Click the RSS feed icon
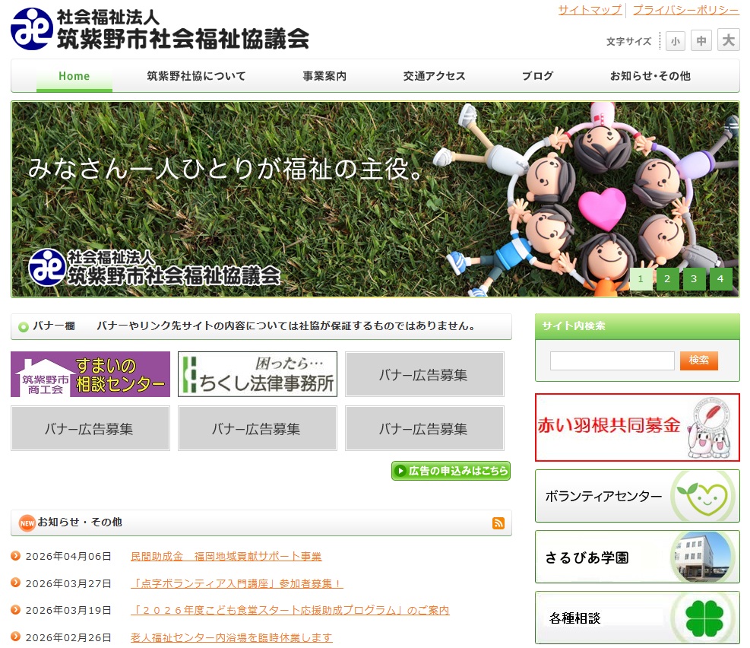Screen dimensions: 750x648 tap(498, 523)
